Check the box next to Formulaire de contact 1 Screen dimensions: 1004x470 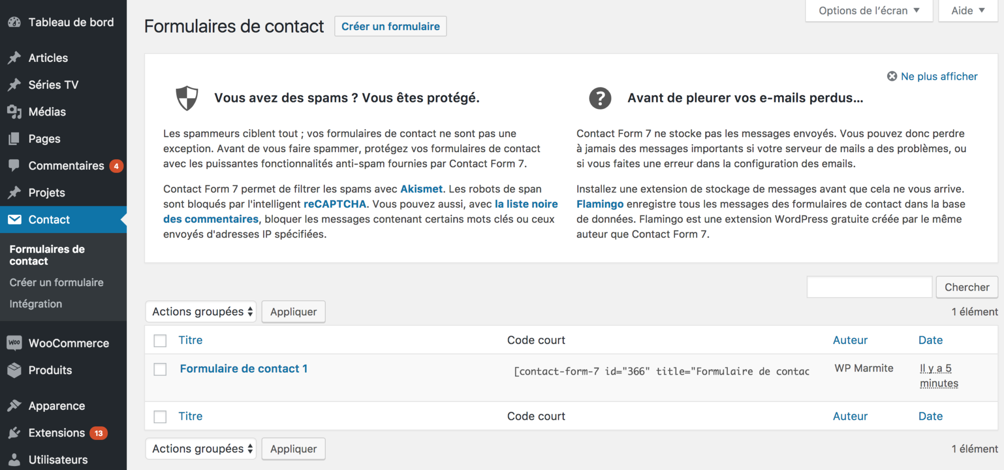[x=160, y=369]
